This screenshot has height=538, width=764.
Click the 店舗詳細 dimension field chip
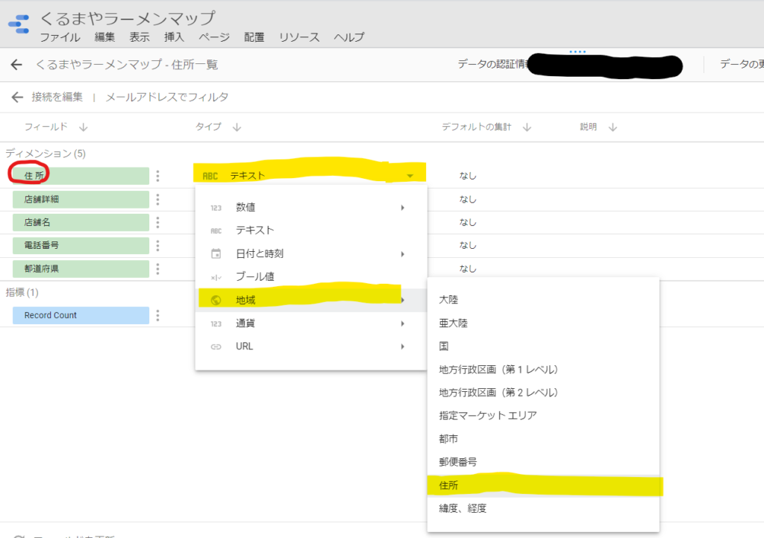[81, 200]
